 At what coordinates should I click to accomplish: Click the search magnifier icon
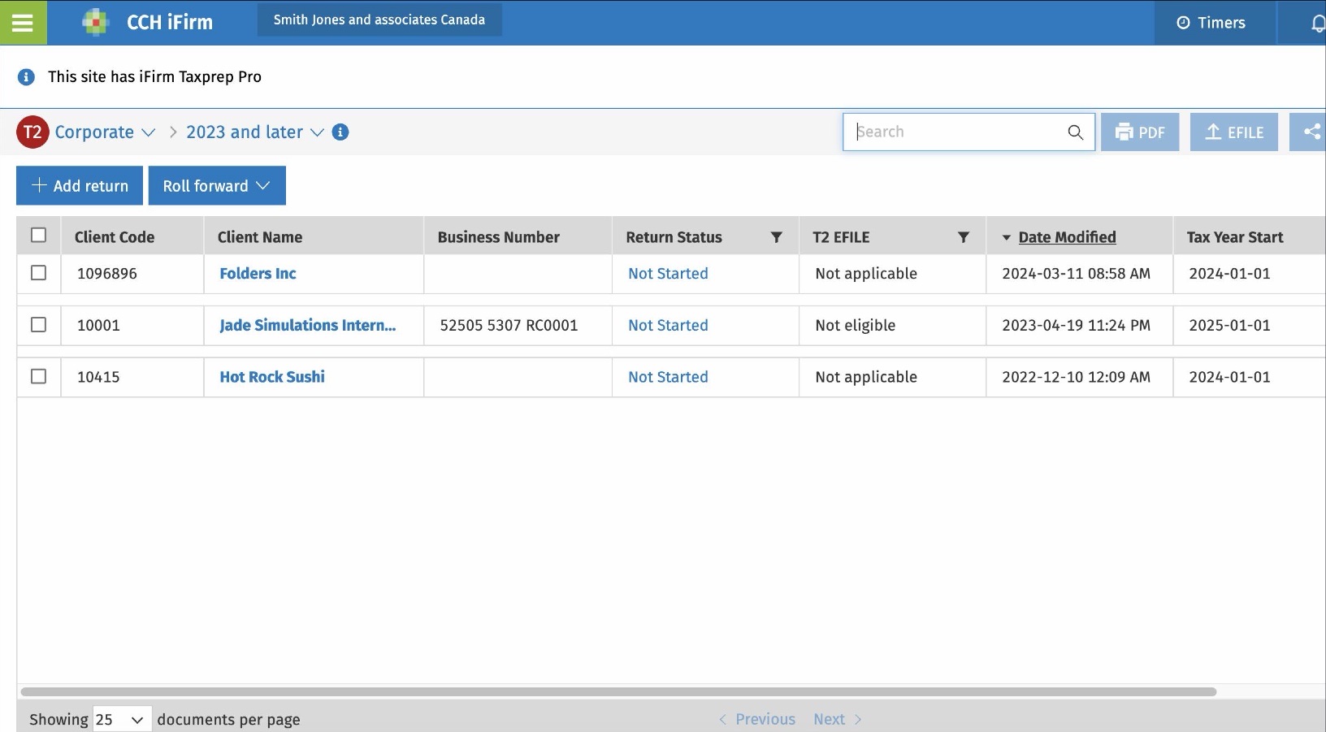(1075, 132)
